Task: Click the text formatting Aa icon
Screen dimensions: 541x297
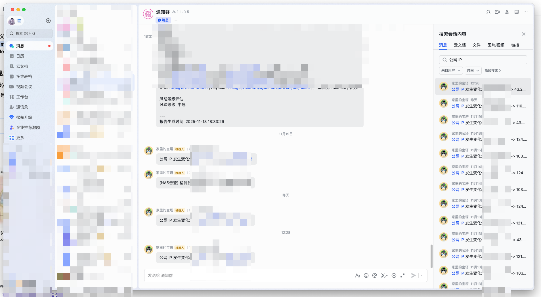Action: point(358,275)
